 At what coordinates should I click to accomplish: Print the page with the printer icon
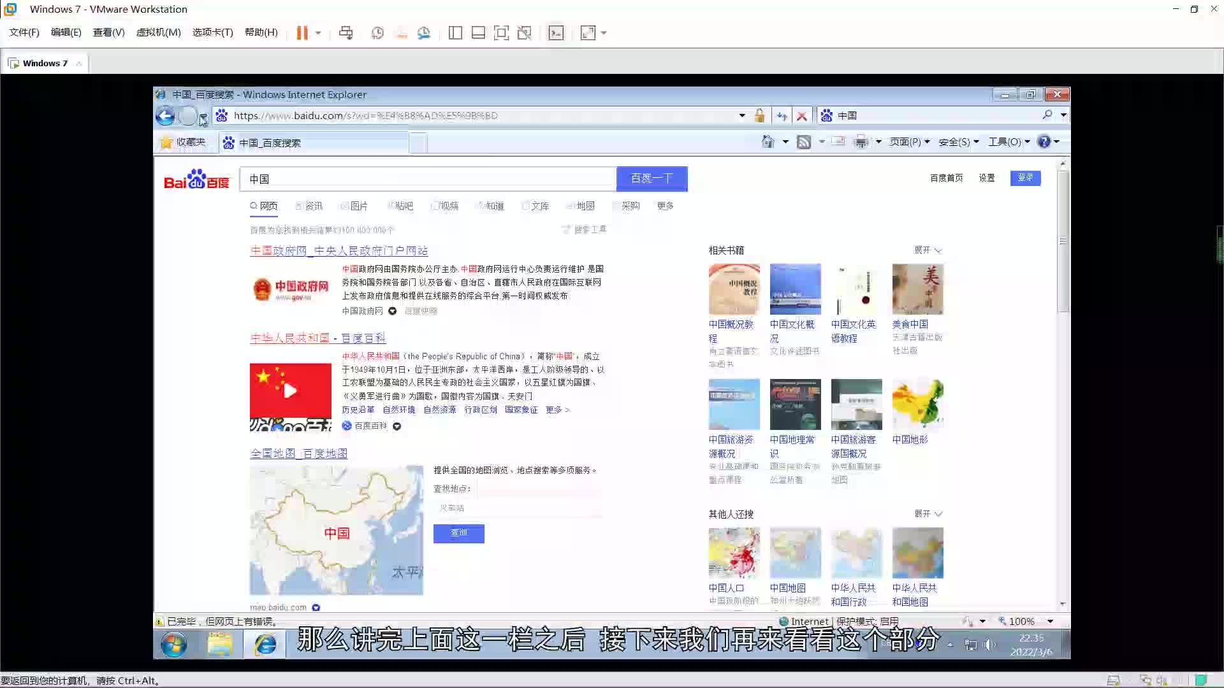tap(861, 141)
